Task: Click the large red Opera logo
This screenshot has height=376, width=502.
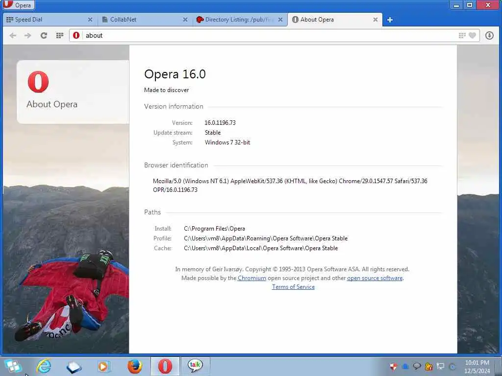Action: pos(38,82)
